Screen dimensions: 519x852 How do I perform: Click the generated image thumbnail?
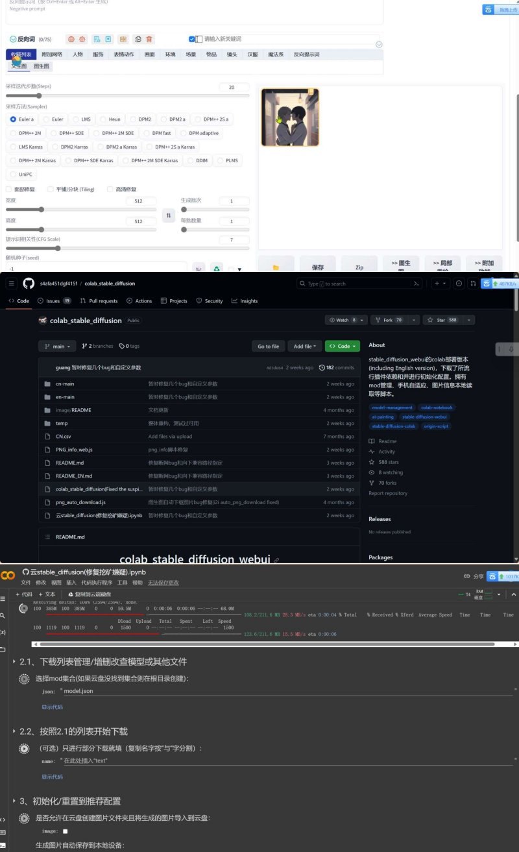click(290, 116)
